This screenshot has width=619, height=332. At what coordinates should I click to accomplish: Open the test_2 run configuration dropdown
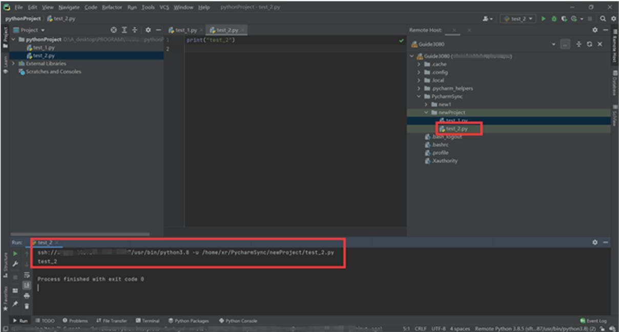tap(518, 19)
